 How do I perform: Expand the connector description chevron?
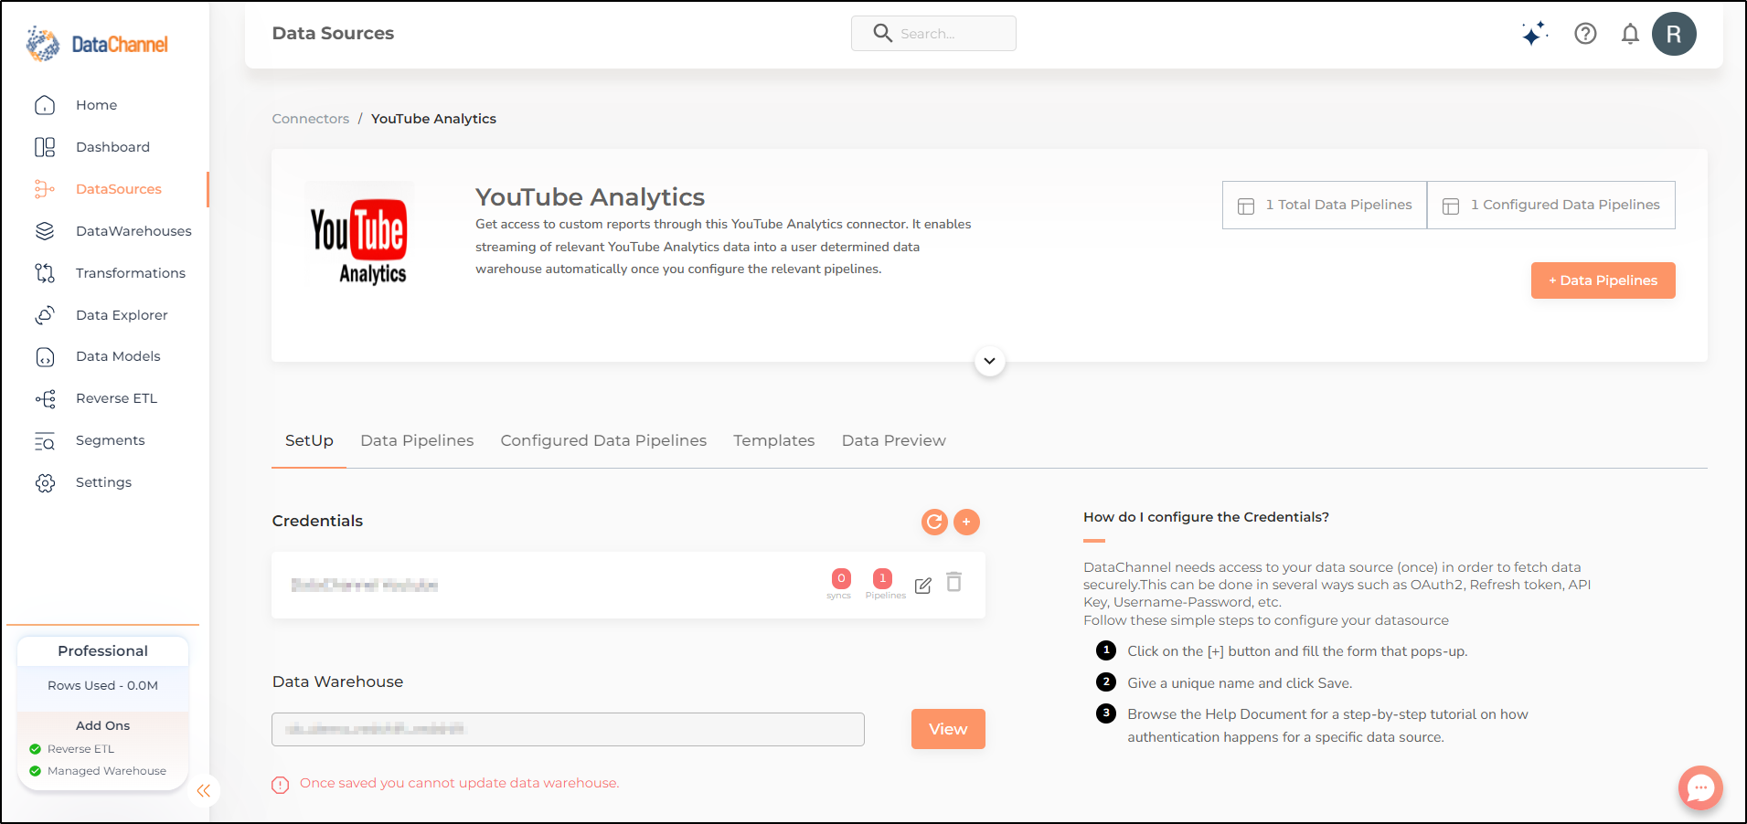[989, 361]
